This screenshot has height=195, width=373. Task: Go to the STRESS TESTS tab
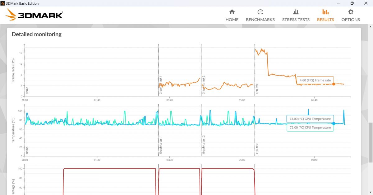point(296,19)
